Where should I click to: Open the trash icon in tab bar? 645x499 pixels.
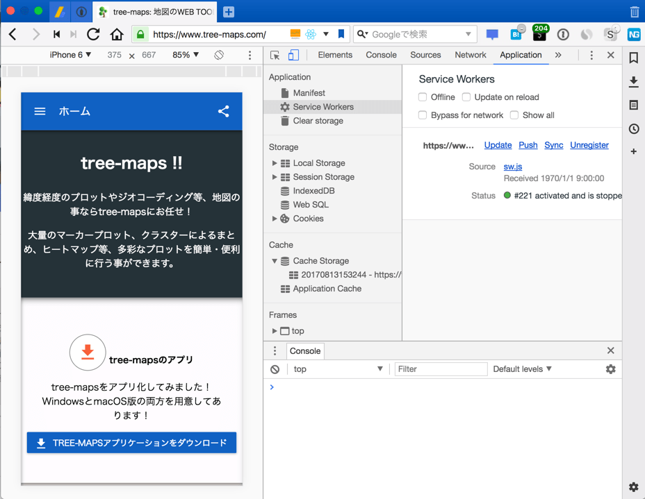coord(634,12)
